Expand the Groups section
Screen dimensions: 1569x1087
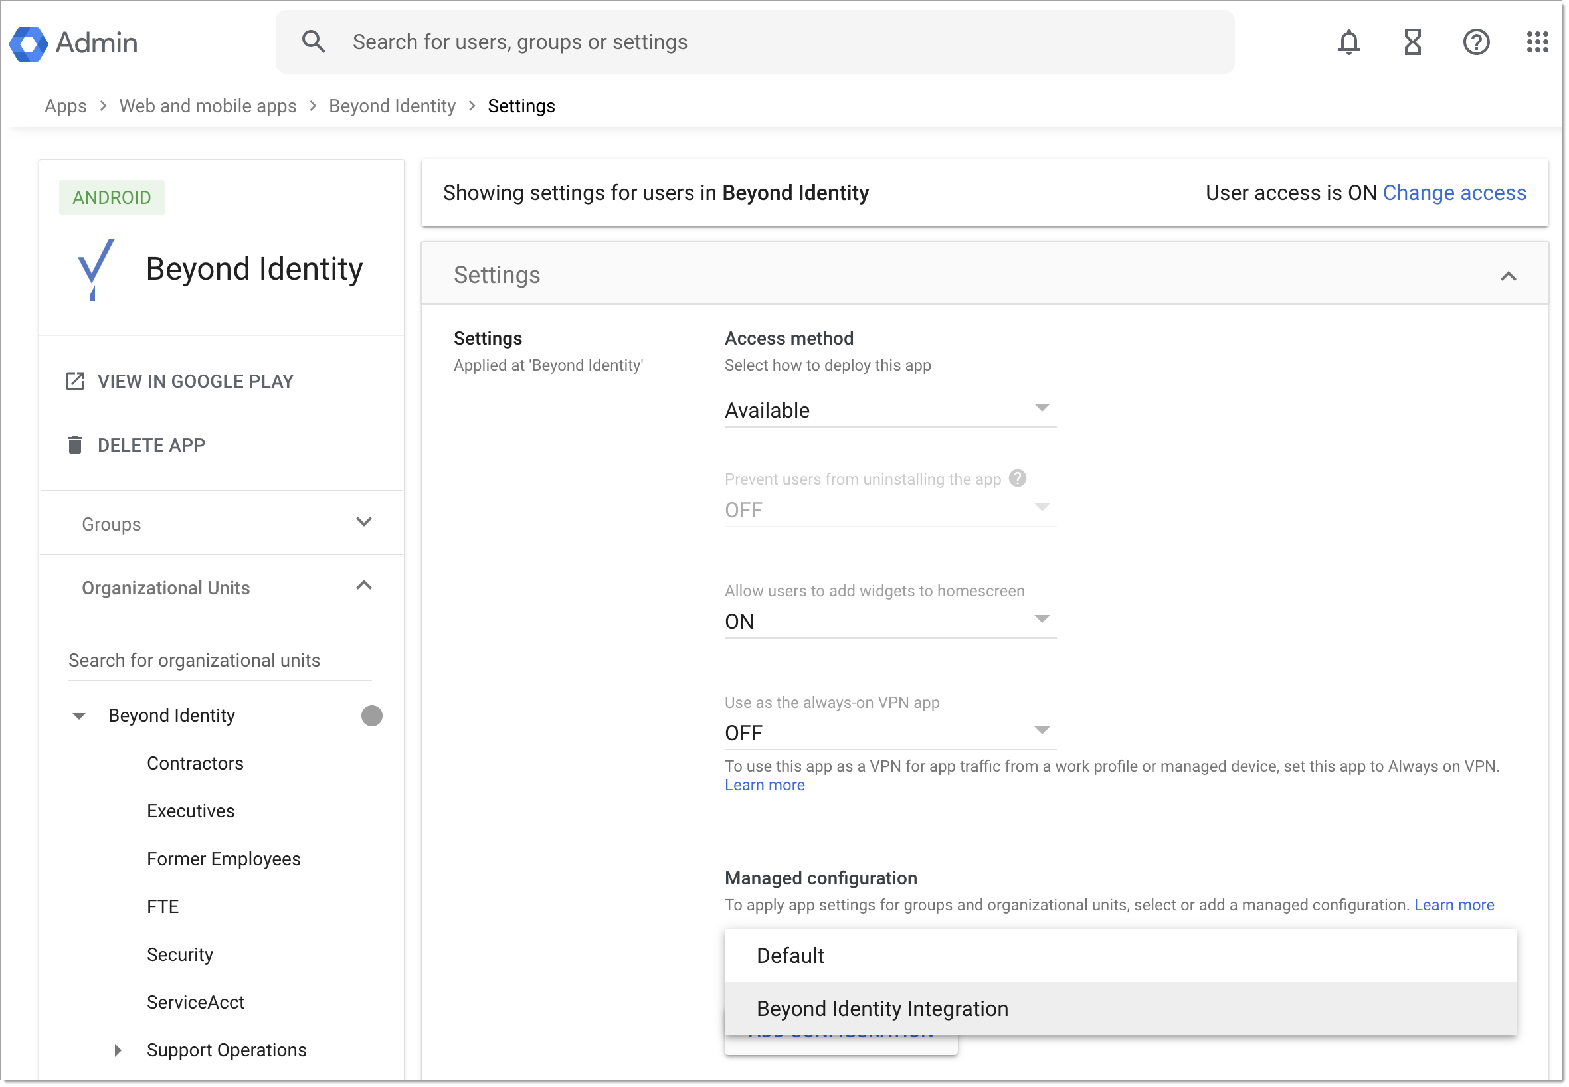pyautogui.click(x=364, y=523)
